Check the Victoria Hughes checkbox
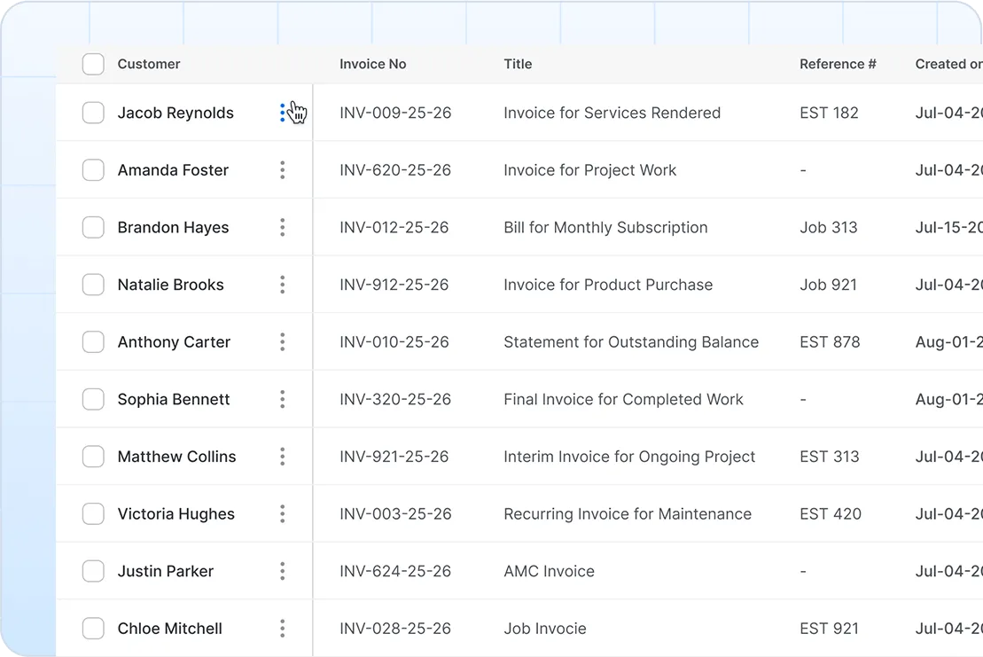 (x=93, y=514)
